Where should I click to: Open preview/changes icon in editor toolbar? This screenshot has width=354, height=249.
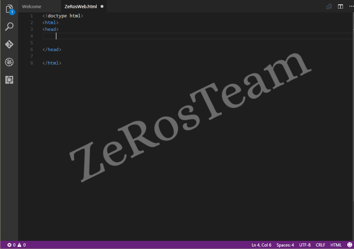click(329, 6)
